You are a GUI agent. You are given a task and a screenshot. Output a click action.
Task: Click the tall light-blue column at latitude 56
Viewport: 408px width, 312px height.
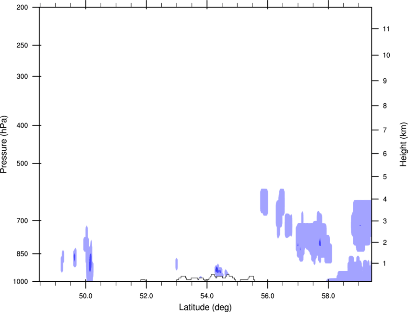tap(264, 202)
